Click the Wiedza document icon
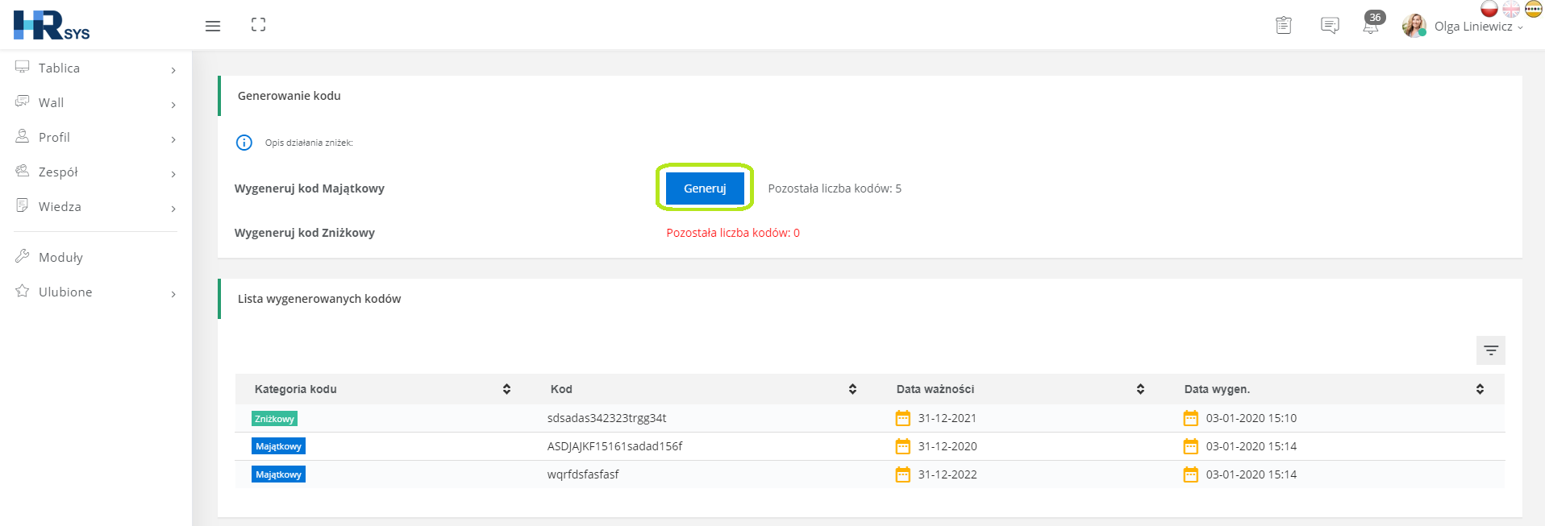The height and width of the screenshot is (526, 1545). click(x=23, y=205)
